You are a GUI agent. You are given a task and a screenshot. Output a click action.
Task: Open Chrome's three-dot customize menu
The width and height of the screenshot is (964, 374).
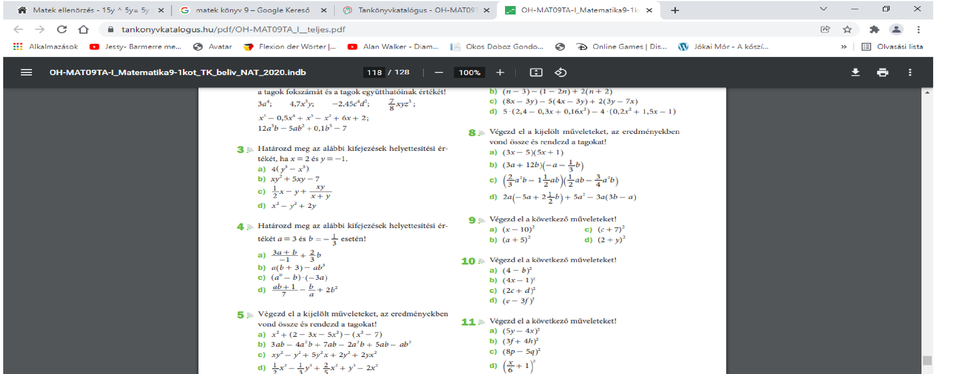click(x=918, y=29)
